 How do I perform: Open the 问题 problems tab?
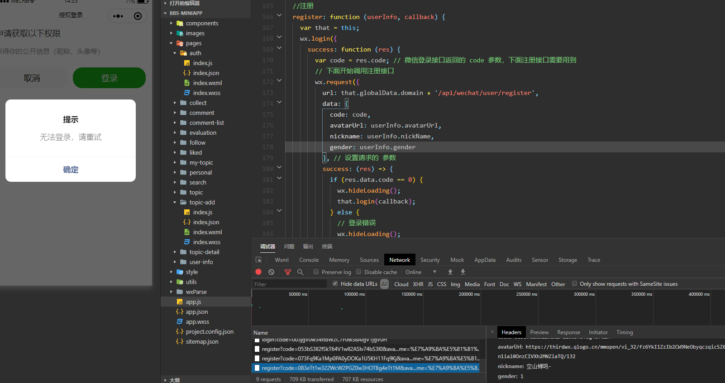coord(289,246)
